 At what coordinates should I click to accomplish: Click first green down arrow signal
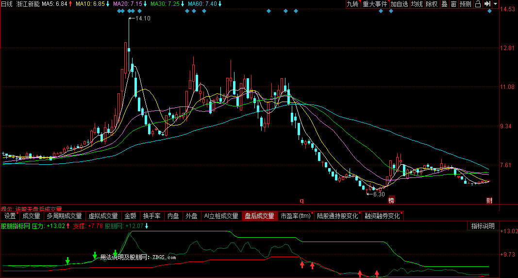coord(67,261)
